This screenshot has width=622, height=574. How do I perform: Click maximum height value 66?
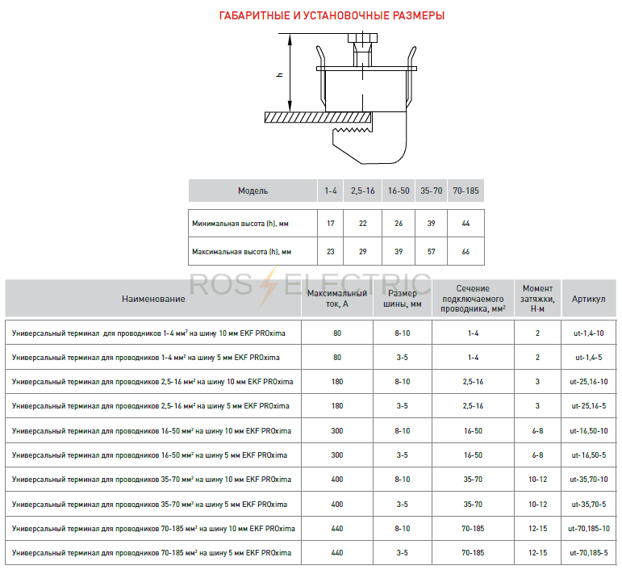465,252
